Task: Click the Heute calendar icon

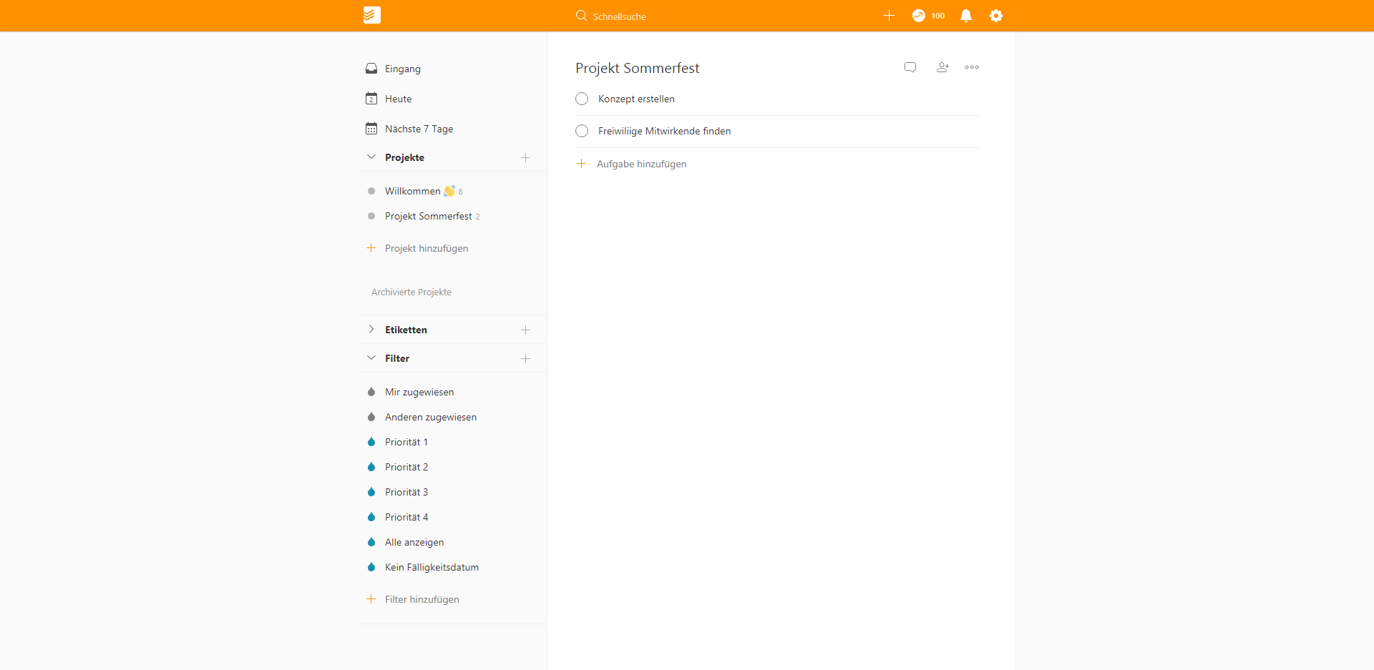Action: (x=371, y=99)
